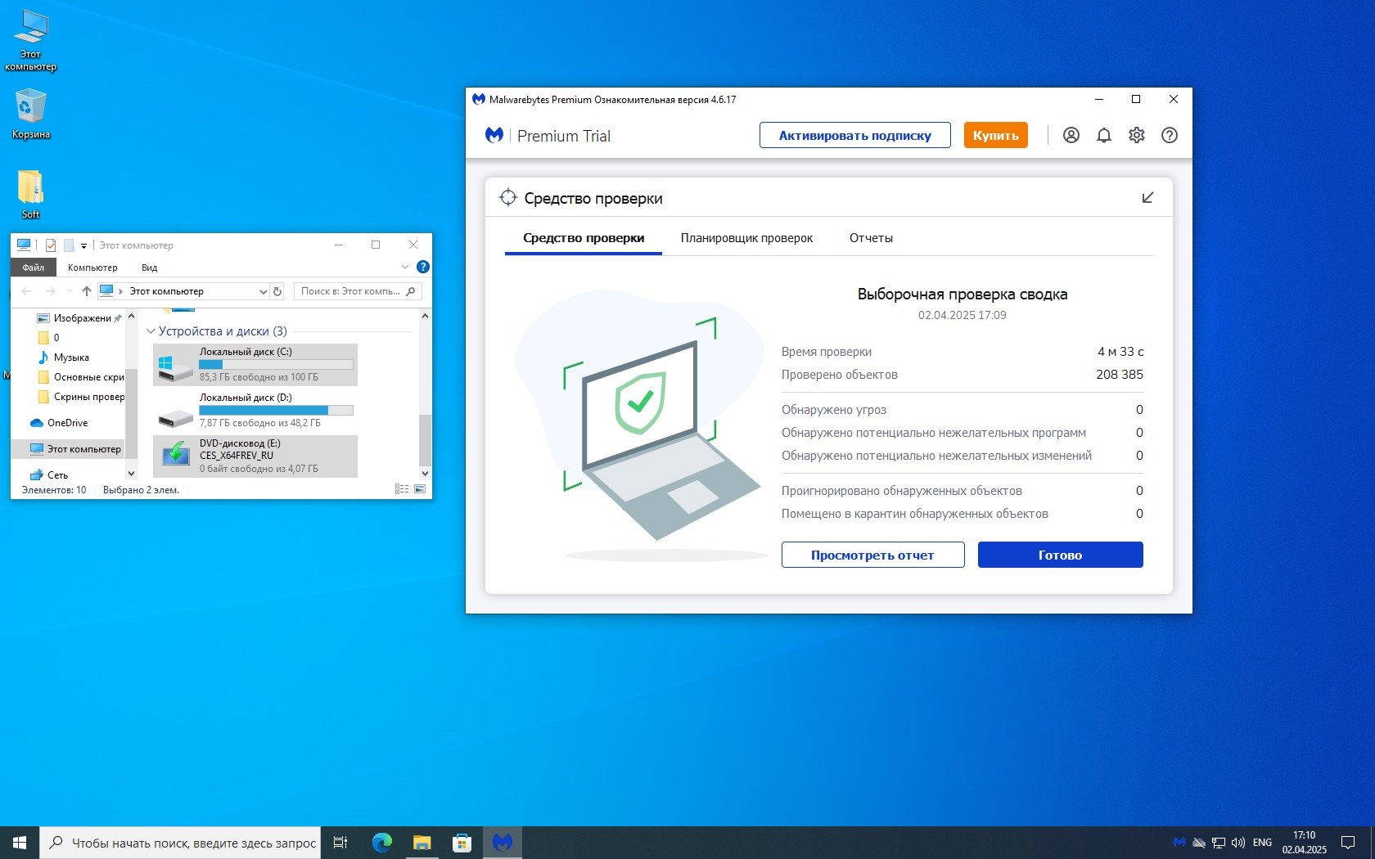Click 'Просмотреть отчет' button
This screenshot has width=1375, height=859.
[872, 555]
